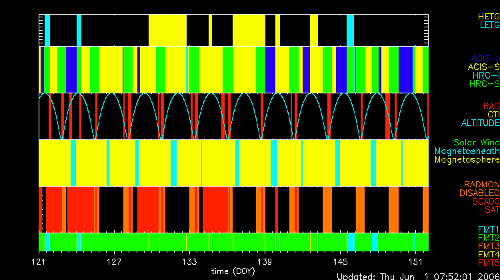Select the ALTITUDE legend label

coord(480,123)
